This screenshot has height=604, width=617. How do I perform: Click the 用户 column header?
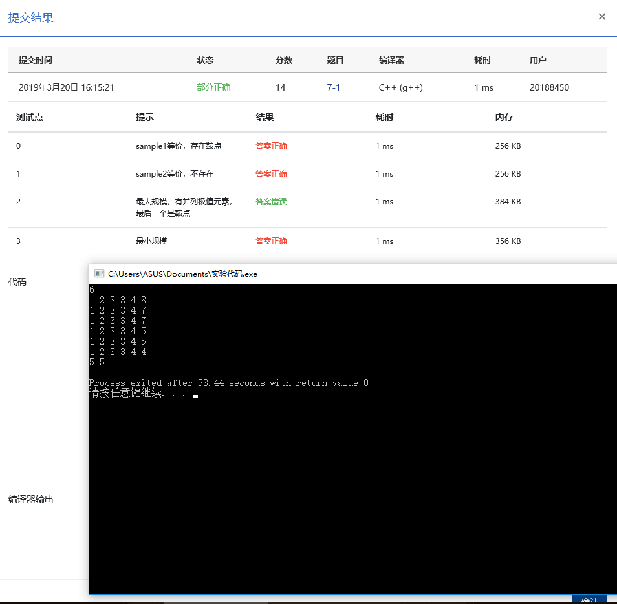click(x=538, y=60)
